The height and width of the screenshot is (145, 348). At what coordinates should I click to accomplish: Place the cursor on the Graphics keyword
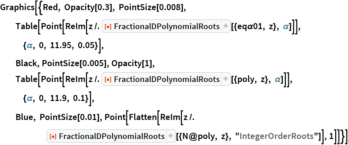coord(14,8)
